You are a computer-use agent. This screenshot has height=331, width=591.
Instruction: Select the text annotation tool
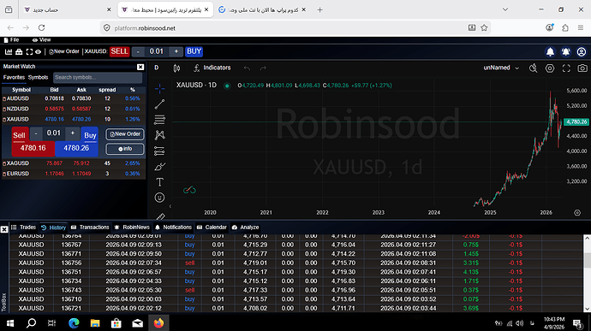click(x=159, y=182)
